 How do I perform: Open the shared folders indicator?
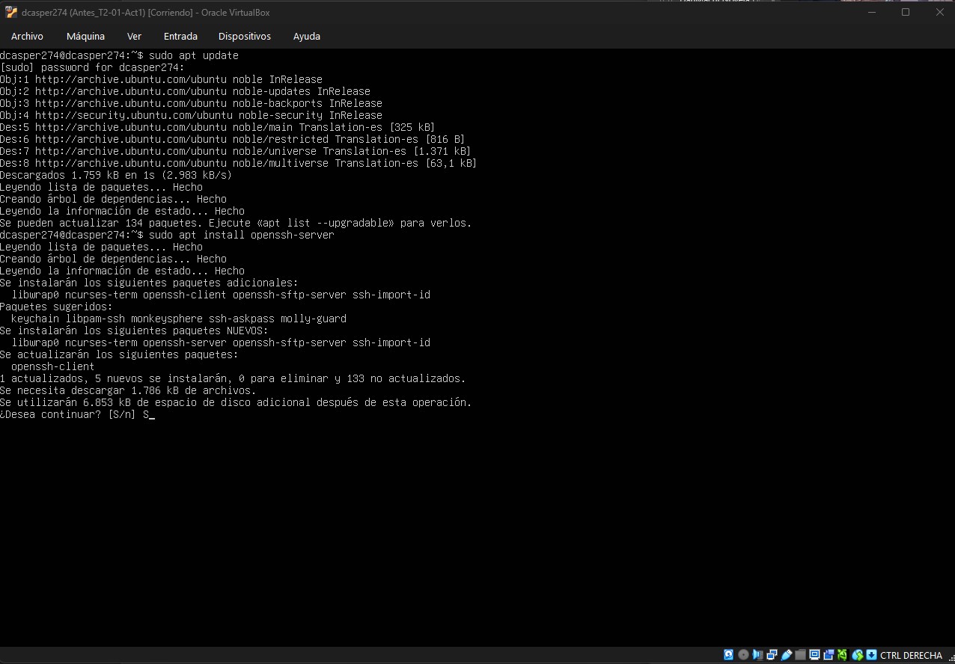coord(800,655)
